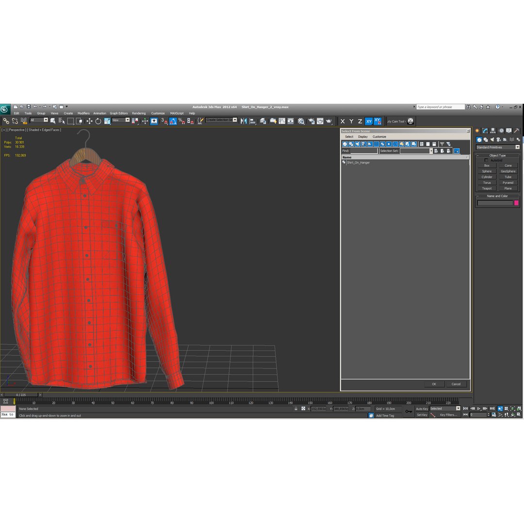Click OK in Select From Scene
The width and height of the screenshot is (524, 524).
tap(434, 384)
